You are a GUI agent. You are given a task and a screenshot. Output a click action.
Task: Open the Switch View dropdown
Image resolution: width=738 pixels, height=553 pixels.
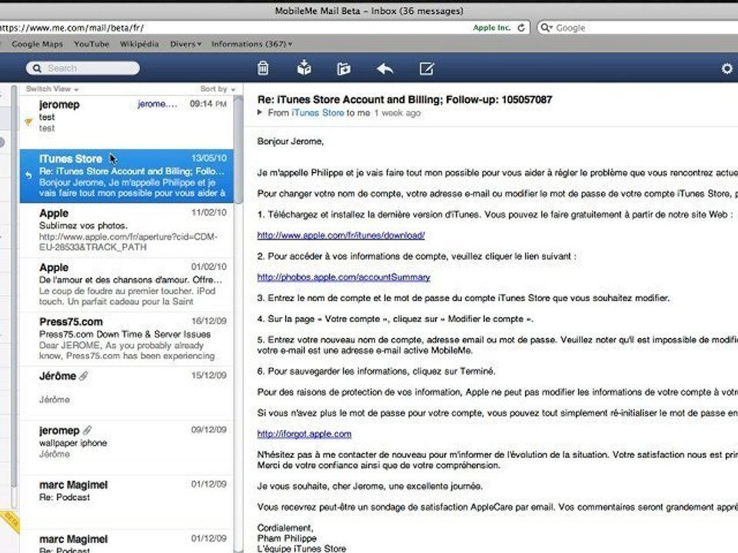tap(52, 89)
